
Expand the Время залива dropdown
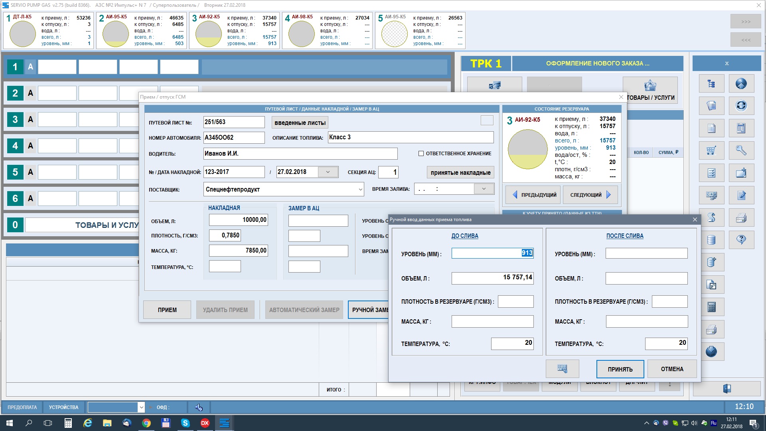[x=484, y=189]
